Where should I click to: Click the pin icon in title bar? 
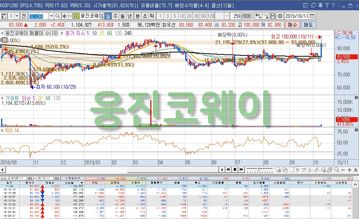tap(320, 5)
